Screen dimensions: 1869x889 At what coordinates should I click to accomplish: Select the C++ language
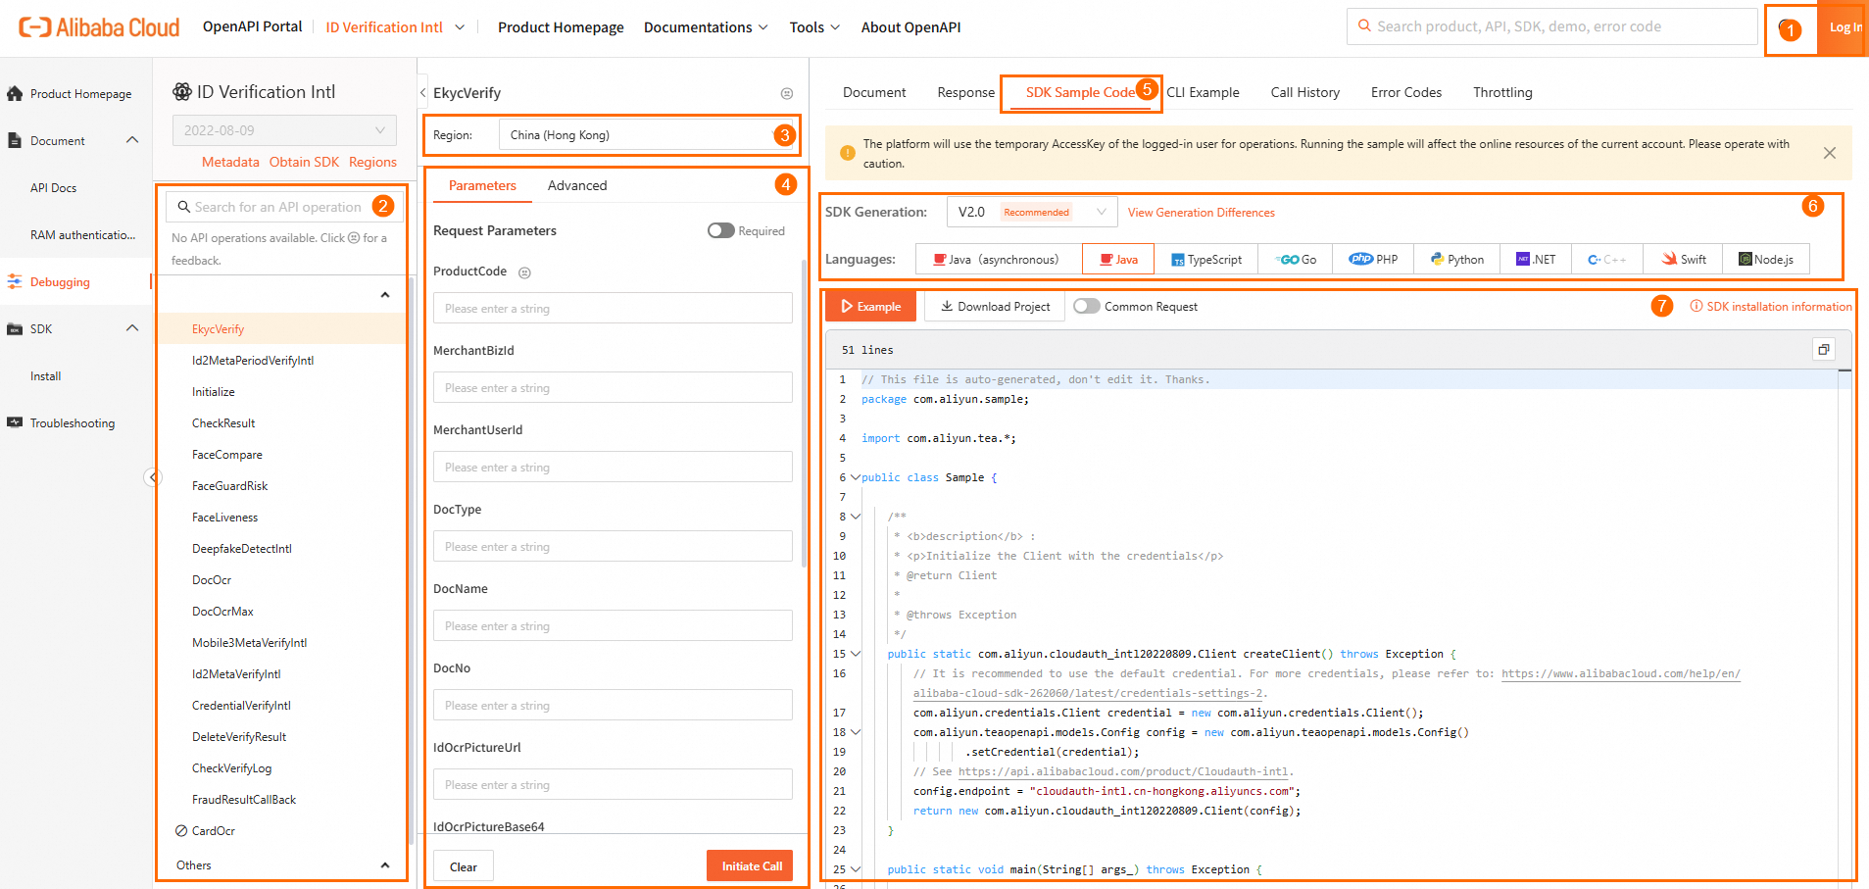click(x=1607, y=260)
